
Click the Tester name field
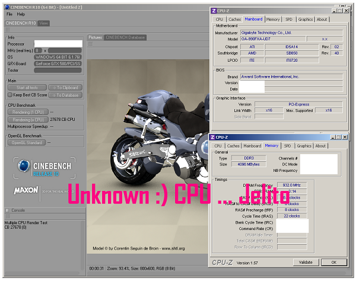tap(58, 71)
